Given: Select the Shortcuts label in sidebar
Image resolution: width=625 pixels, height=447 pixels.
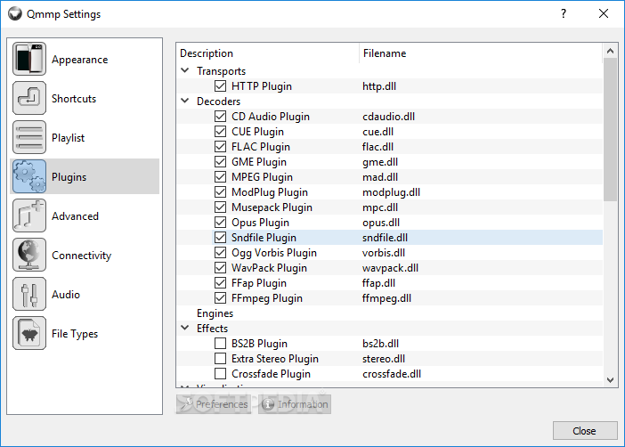Looking at the screenshot, I should pos(74,99).
